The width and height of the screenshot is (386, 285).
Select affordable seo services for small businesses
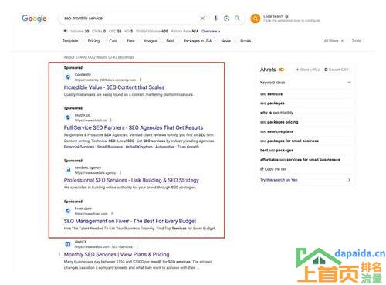300,160
